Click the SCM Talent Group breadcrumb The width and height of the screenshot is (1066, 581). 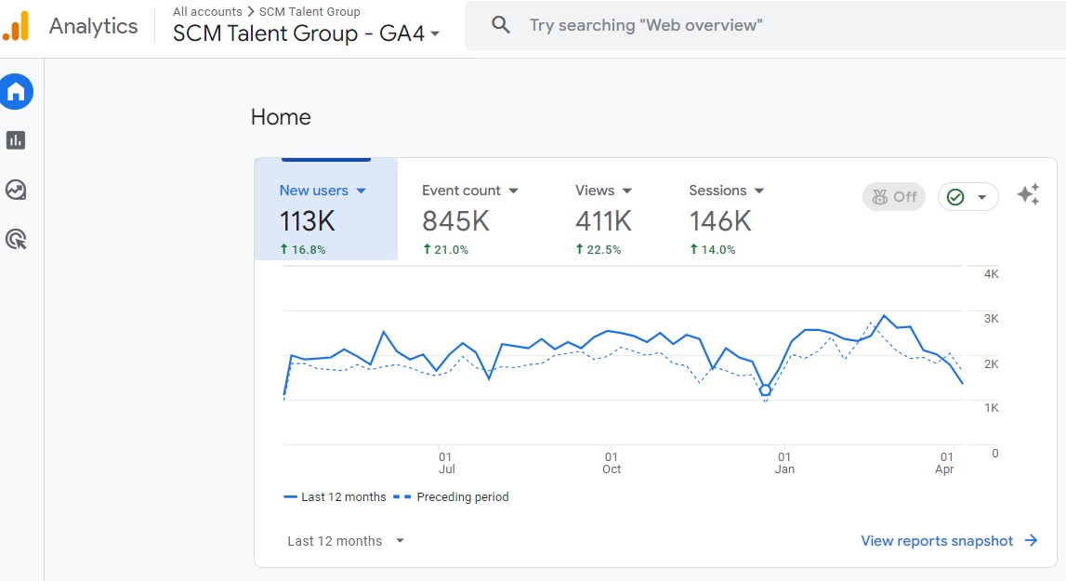tap(309, 11)
